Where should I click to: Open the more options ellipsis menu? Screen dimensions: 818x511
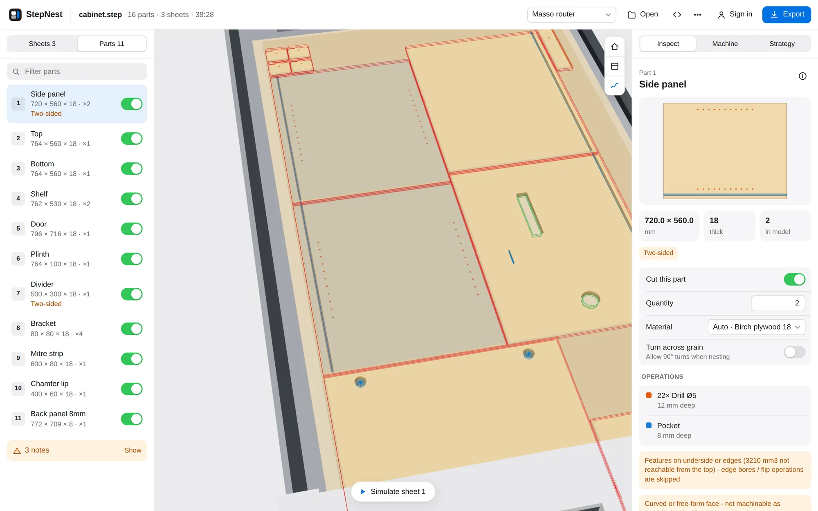[697, 15]
